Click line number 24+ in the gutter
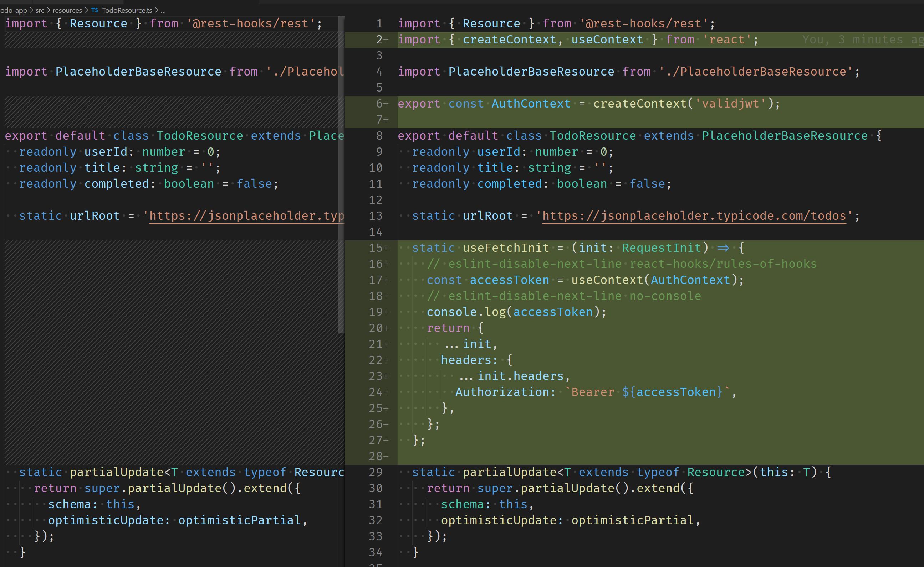924x567 pixels. [378, 392]
